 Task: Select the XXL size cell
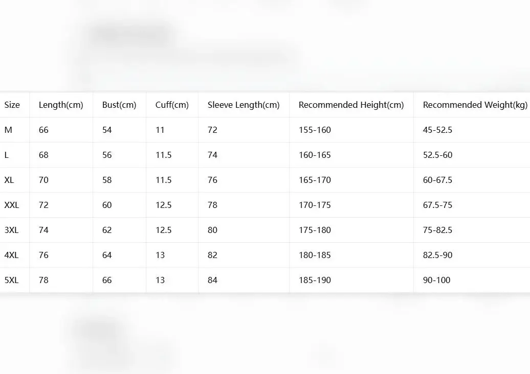click(x=11, y=205)
